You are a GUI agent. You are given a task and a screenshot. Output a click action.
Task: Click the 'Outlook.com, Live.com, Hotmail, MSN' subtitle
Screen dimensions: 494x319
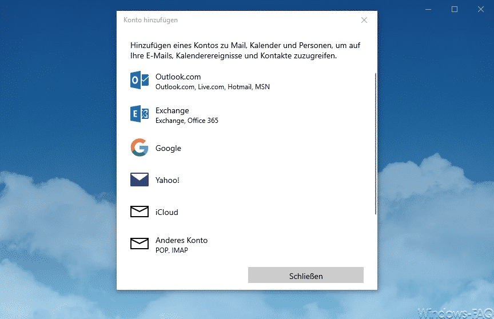point(213,87)
